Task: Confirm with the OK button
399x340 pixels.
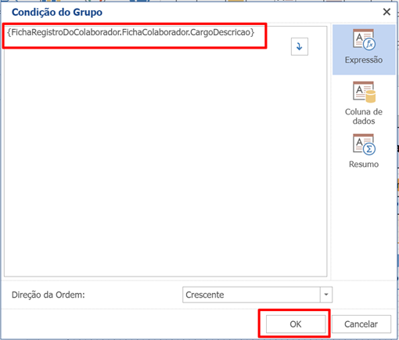Action: click(x=296, y=324)
